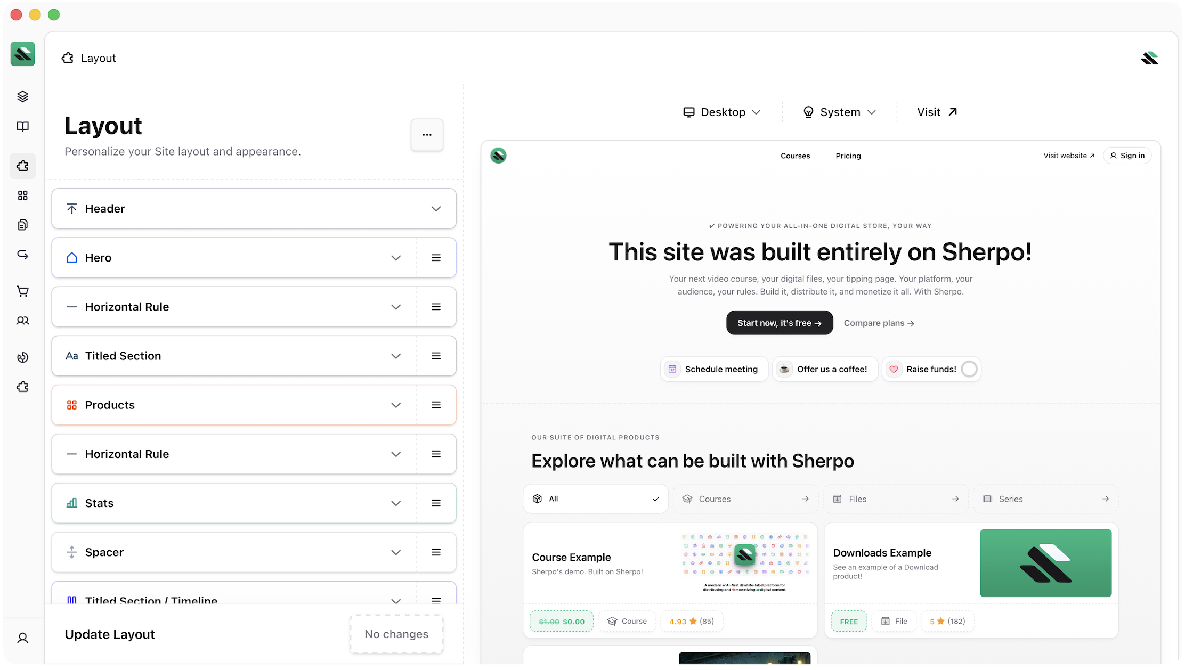Click the Hero section drag handle
The width and height of the screenshot is (1185, 670).
pyautogui.click(x=436, y=258)
